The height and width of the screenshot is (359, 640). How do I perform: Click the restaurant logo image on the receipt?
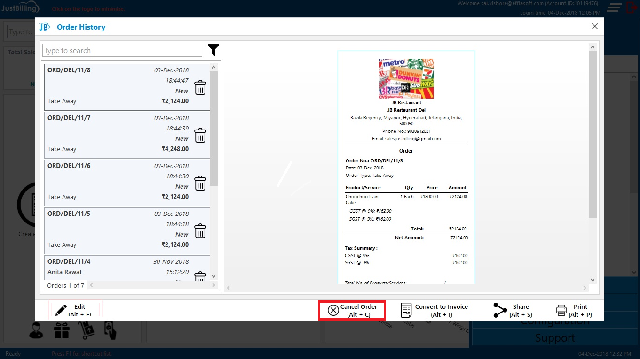406,78
